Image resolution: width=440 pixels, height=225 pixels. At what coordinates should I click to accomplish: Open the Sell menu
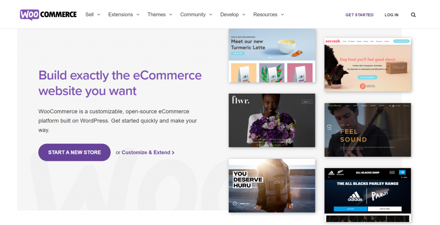coord(89,15)
